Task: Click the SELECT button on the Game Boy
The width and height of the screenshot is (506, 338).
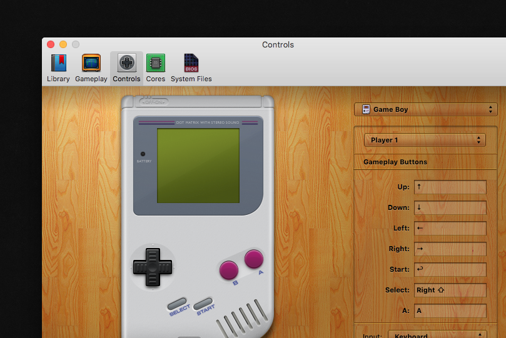Action: pos(177,303)
